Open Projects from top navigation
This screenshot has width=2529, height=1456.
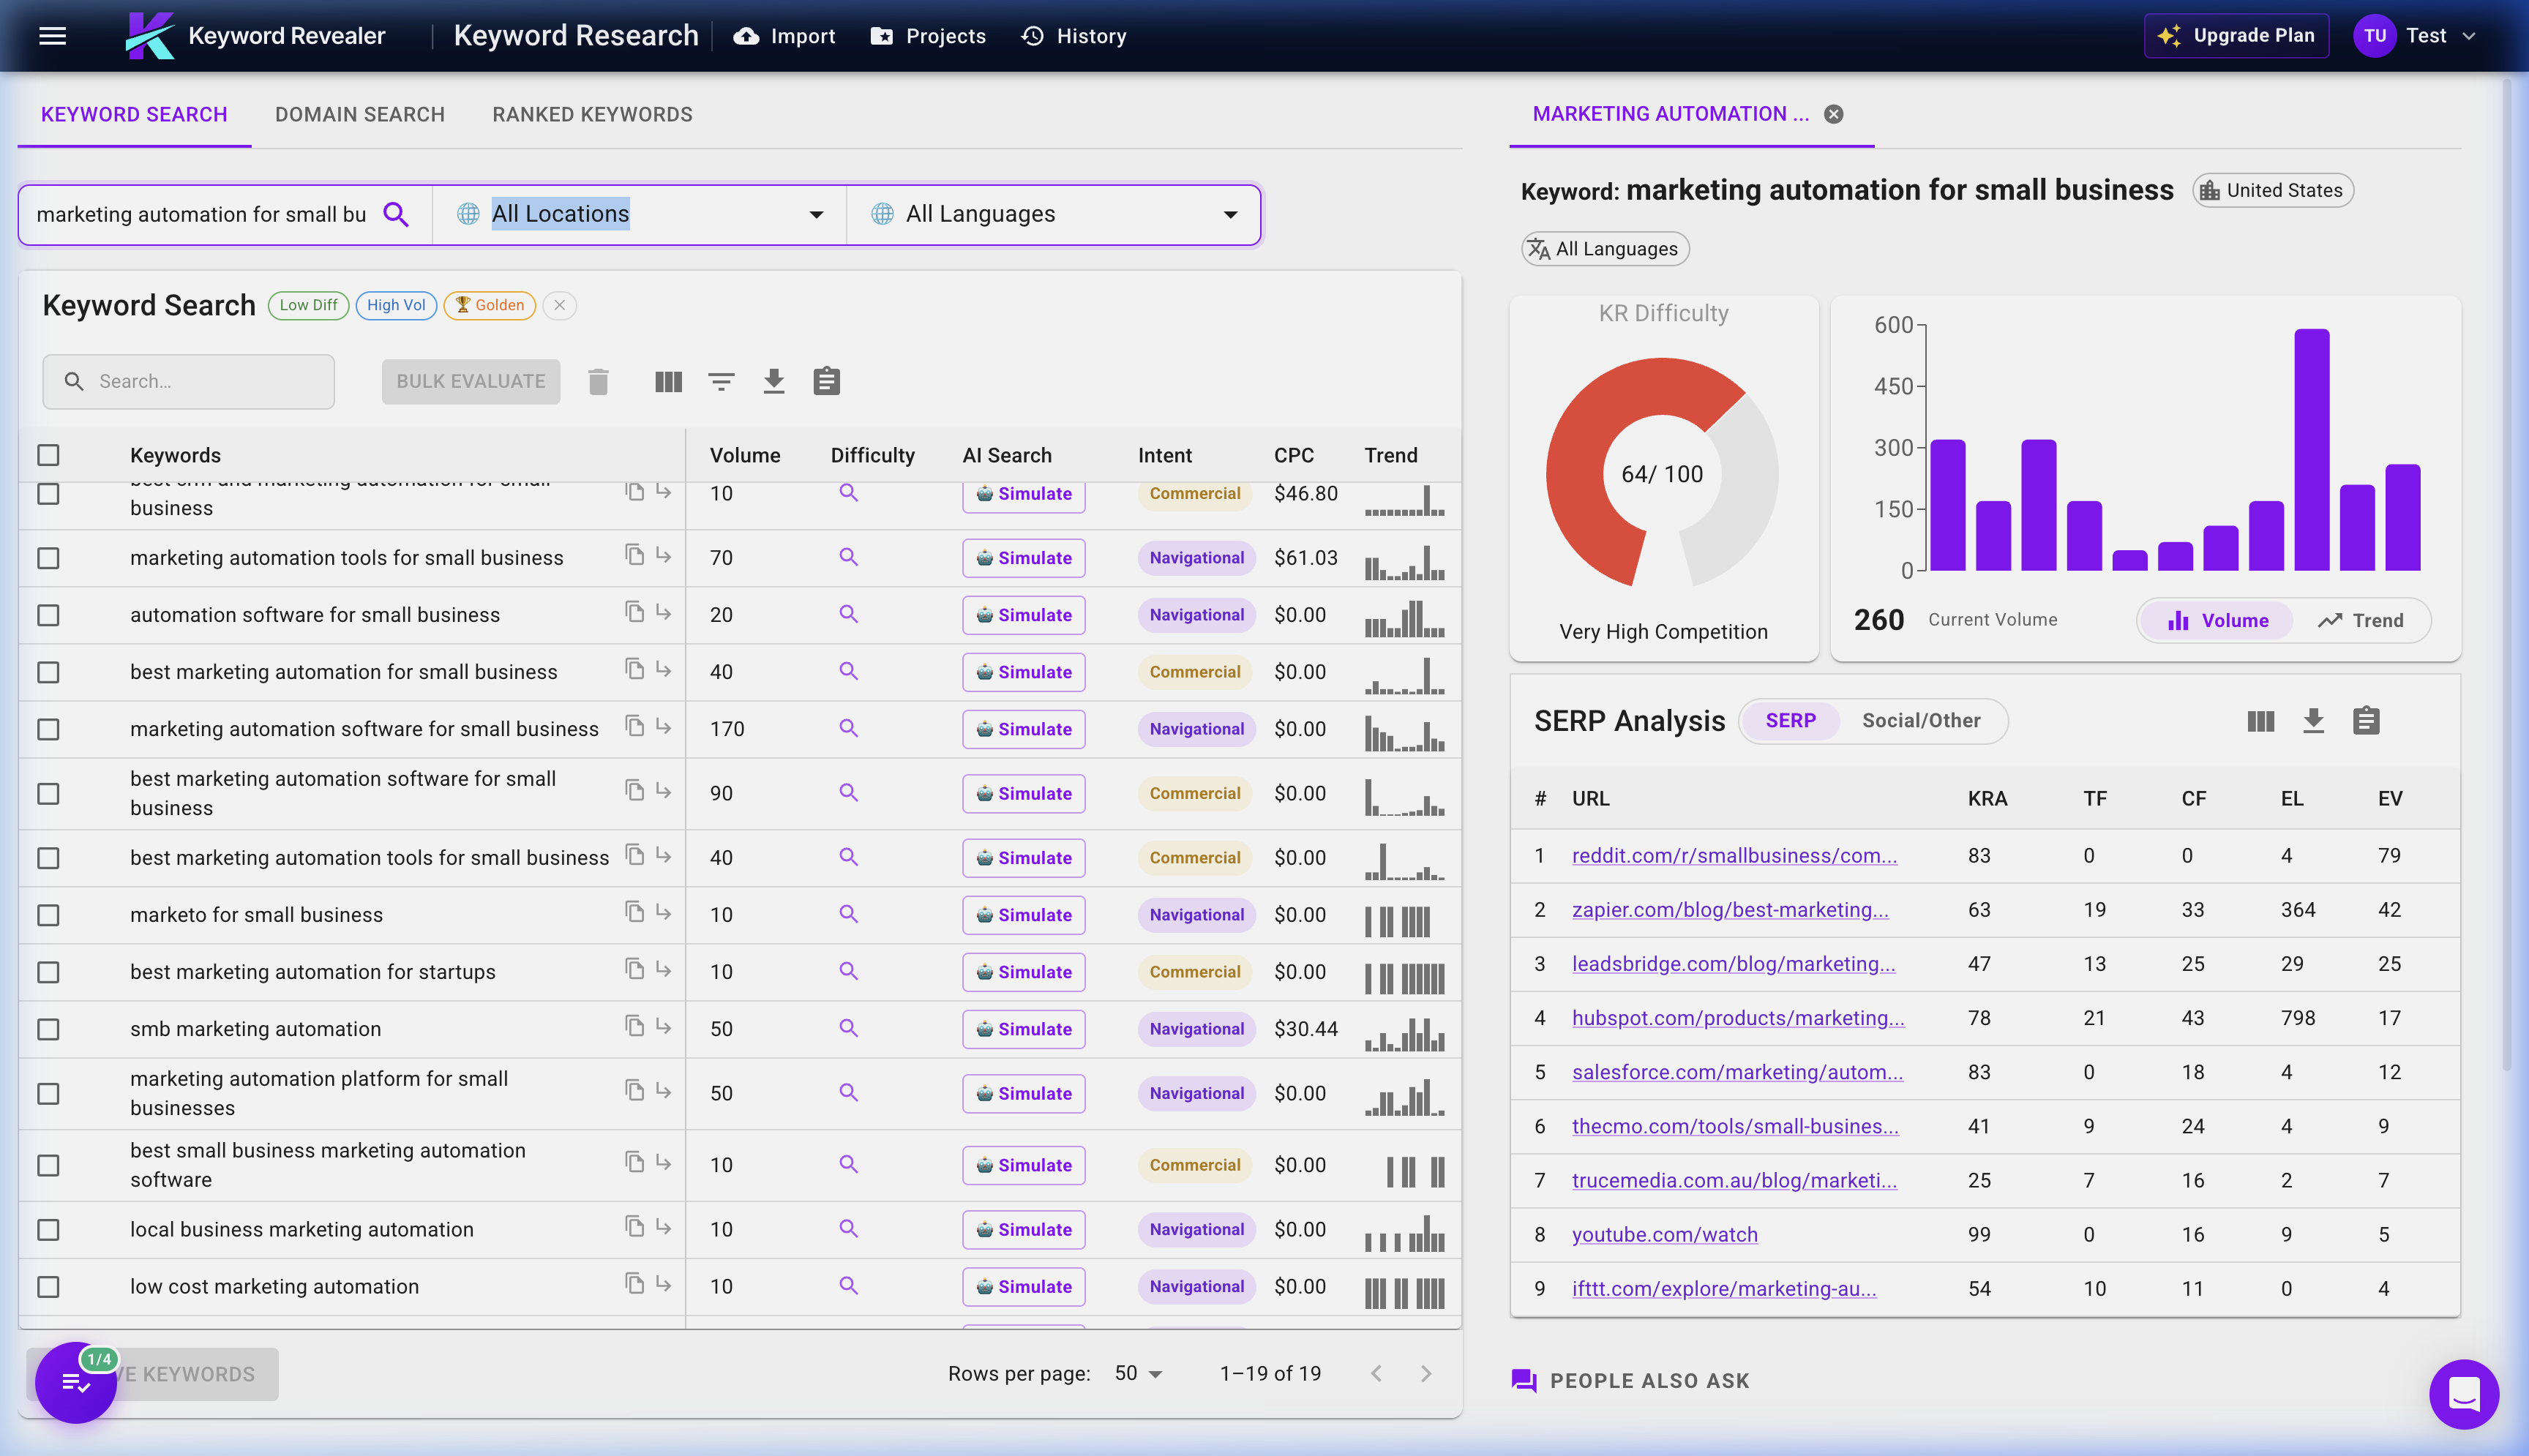928,36
